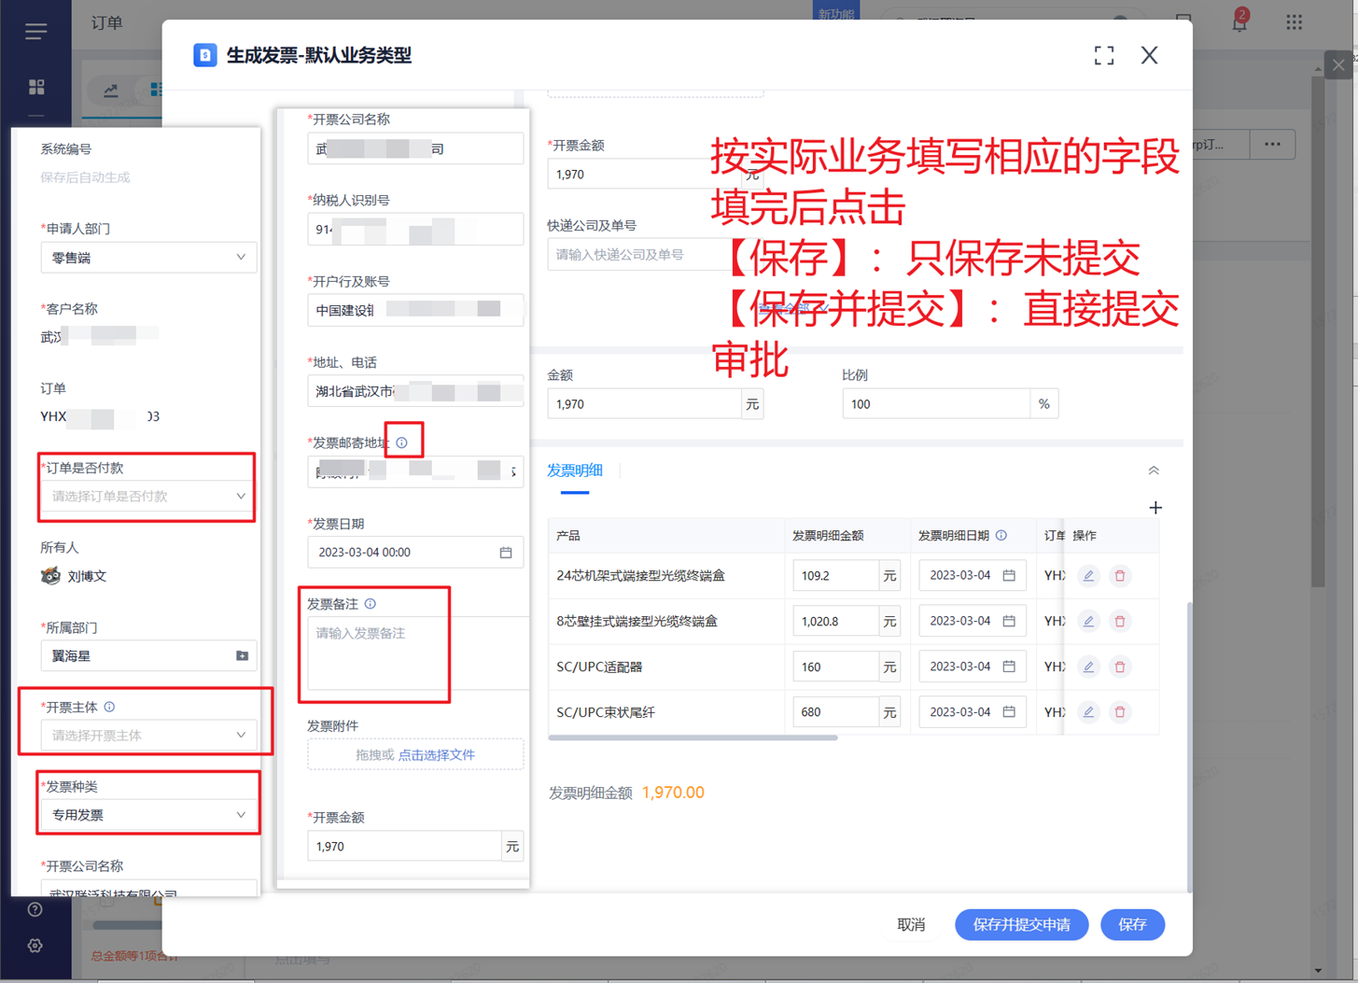Image resolution: width=1358 pixels, height=983 pixels.
Task: Click the info icon beside 开票主体
Action: pyautogui.click(x=109, y=707)
